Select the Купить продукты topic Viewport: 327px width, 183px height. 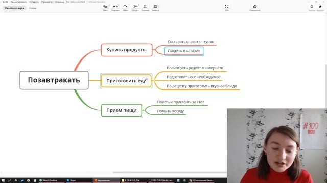click(127, 50)
